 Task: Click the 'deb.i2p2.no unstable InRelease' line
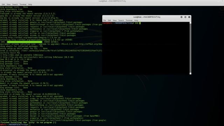click(x=21, y=55)
